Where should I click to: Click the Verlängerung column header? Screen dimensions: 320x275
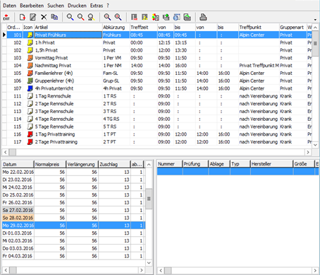82,164
